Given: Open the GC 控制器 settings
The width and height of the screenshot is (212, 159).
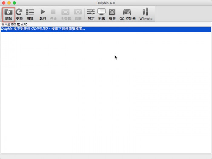Looking at the screenshot, I should point(128,14).
